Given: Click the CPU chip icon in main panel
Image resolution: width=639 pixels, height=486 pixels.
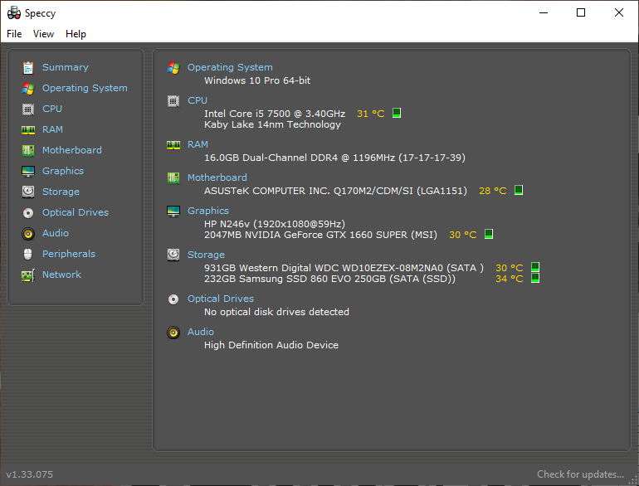Looking at the screenshot, I should pos(173,100).
